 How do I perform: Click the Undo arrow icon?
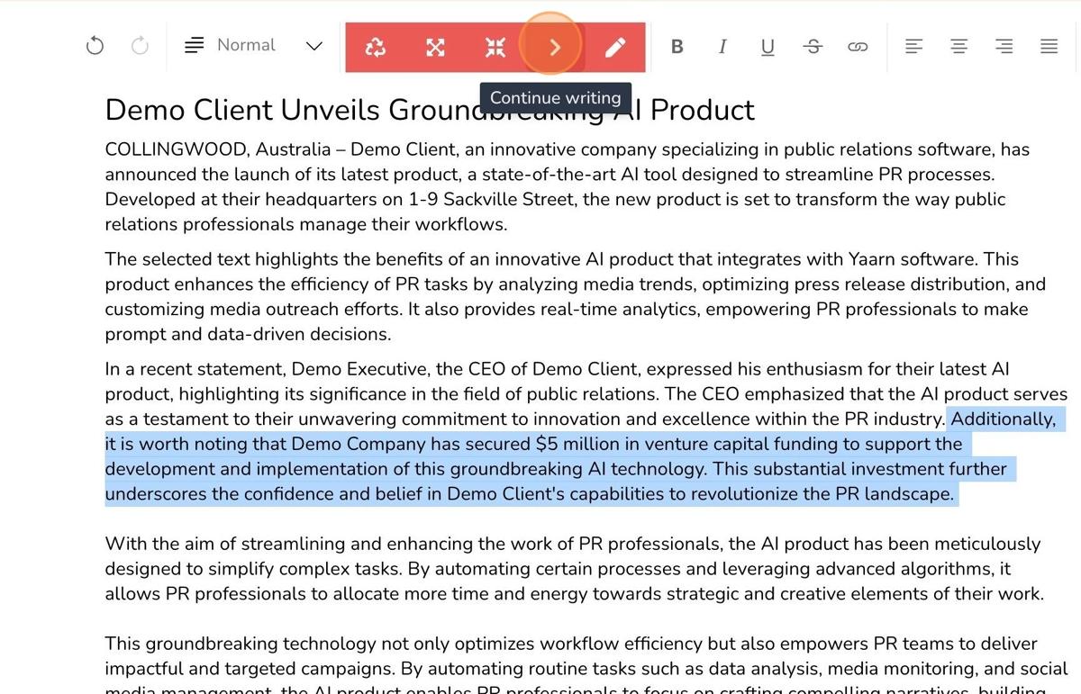tap(95, 46)
